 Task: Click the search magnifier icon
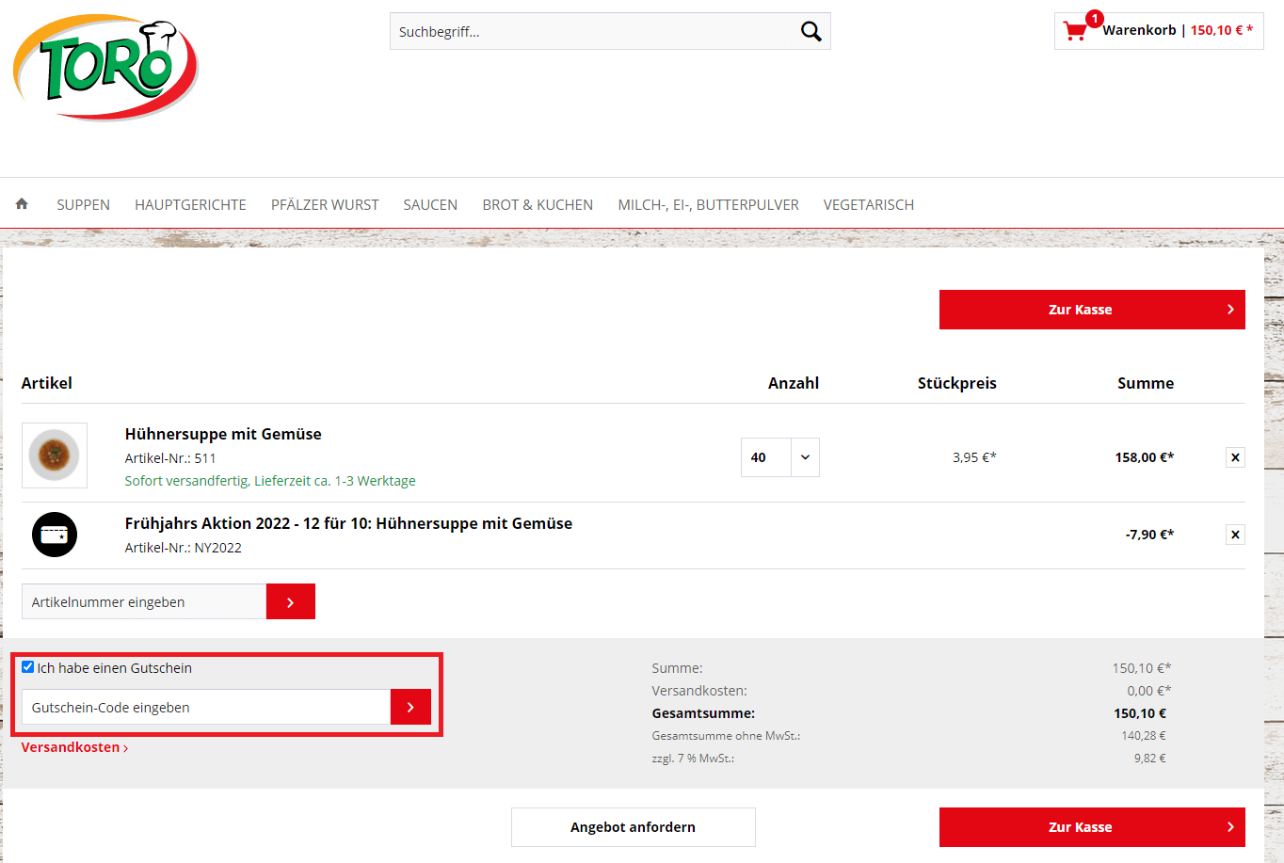point(811,31)
